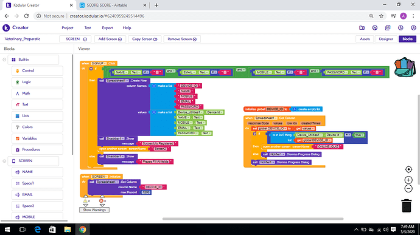Open the account icon in Kodular header

413,28
